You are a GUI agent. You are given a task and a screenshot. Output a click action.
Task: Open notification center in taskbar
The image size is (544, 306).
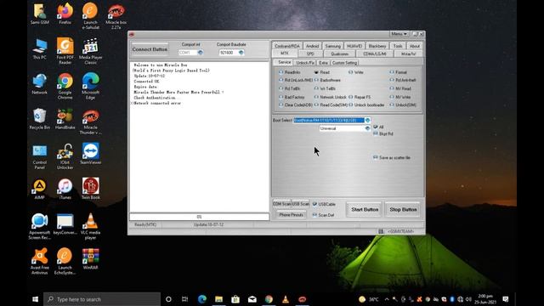[506, 299]
